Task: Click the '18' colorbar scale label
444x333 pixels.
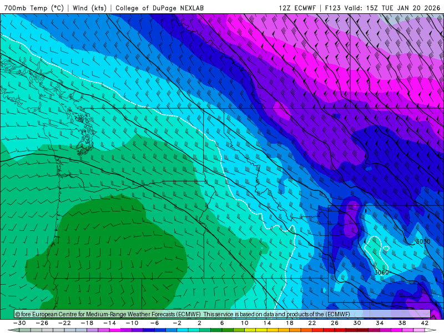Action: (x=289, y=323)
